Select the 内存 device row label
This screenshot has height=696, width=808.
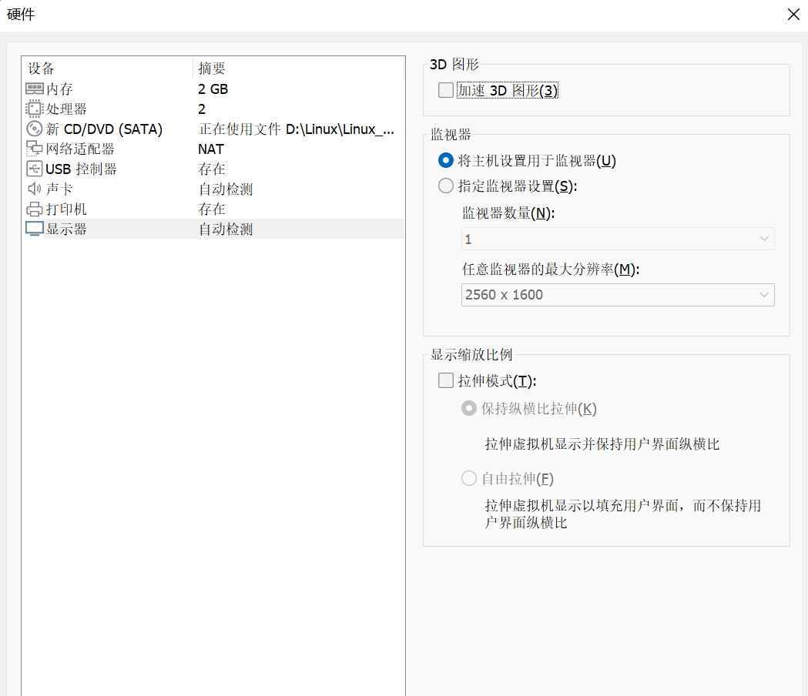59,89
